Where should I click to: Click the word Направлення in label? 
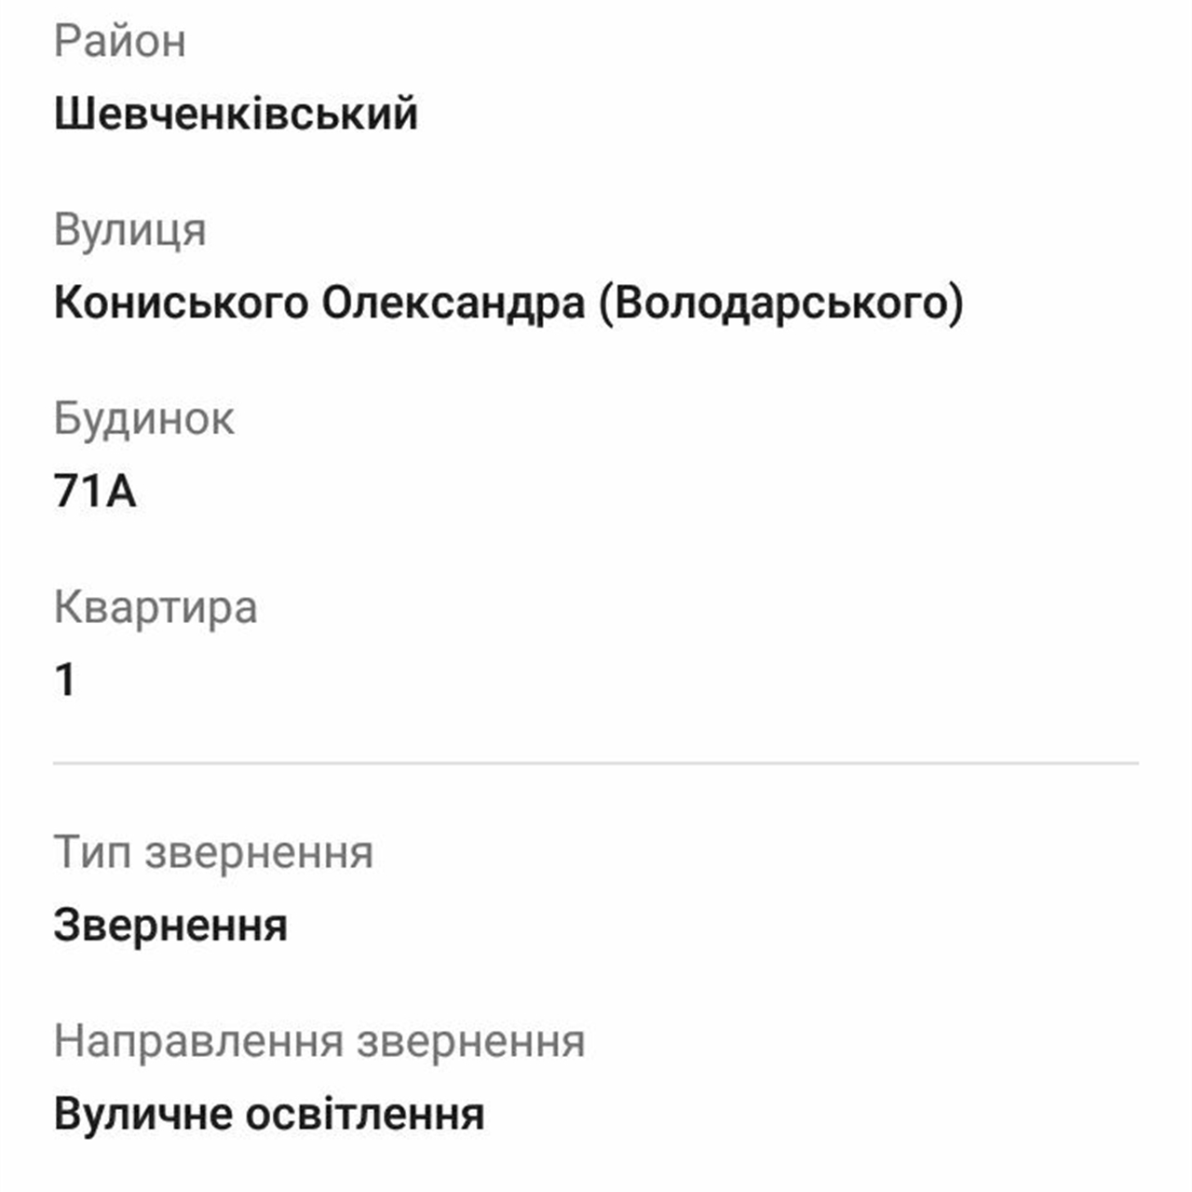tap(198, 1041)
